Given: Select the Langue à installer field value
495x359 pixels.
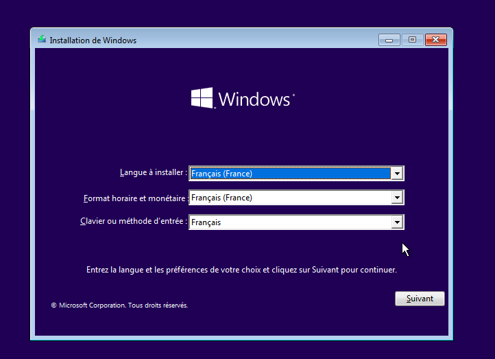Looking at the screenshot, I should (289, 174).
